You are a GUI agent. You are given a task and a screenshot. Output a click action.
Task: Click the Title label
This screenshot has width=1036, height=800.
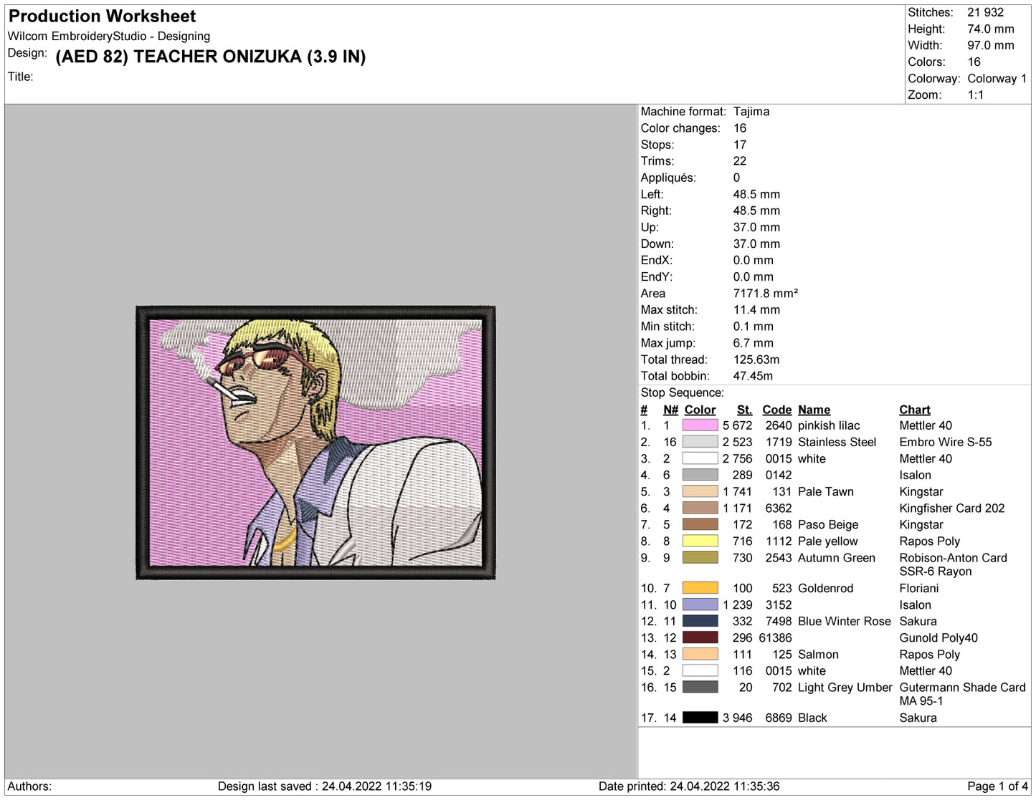point(21,77)
